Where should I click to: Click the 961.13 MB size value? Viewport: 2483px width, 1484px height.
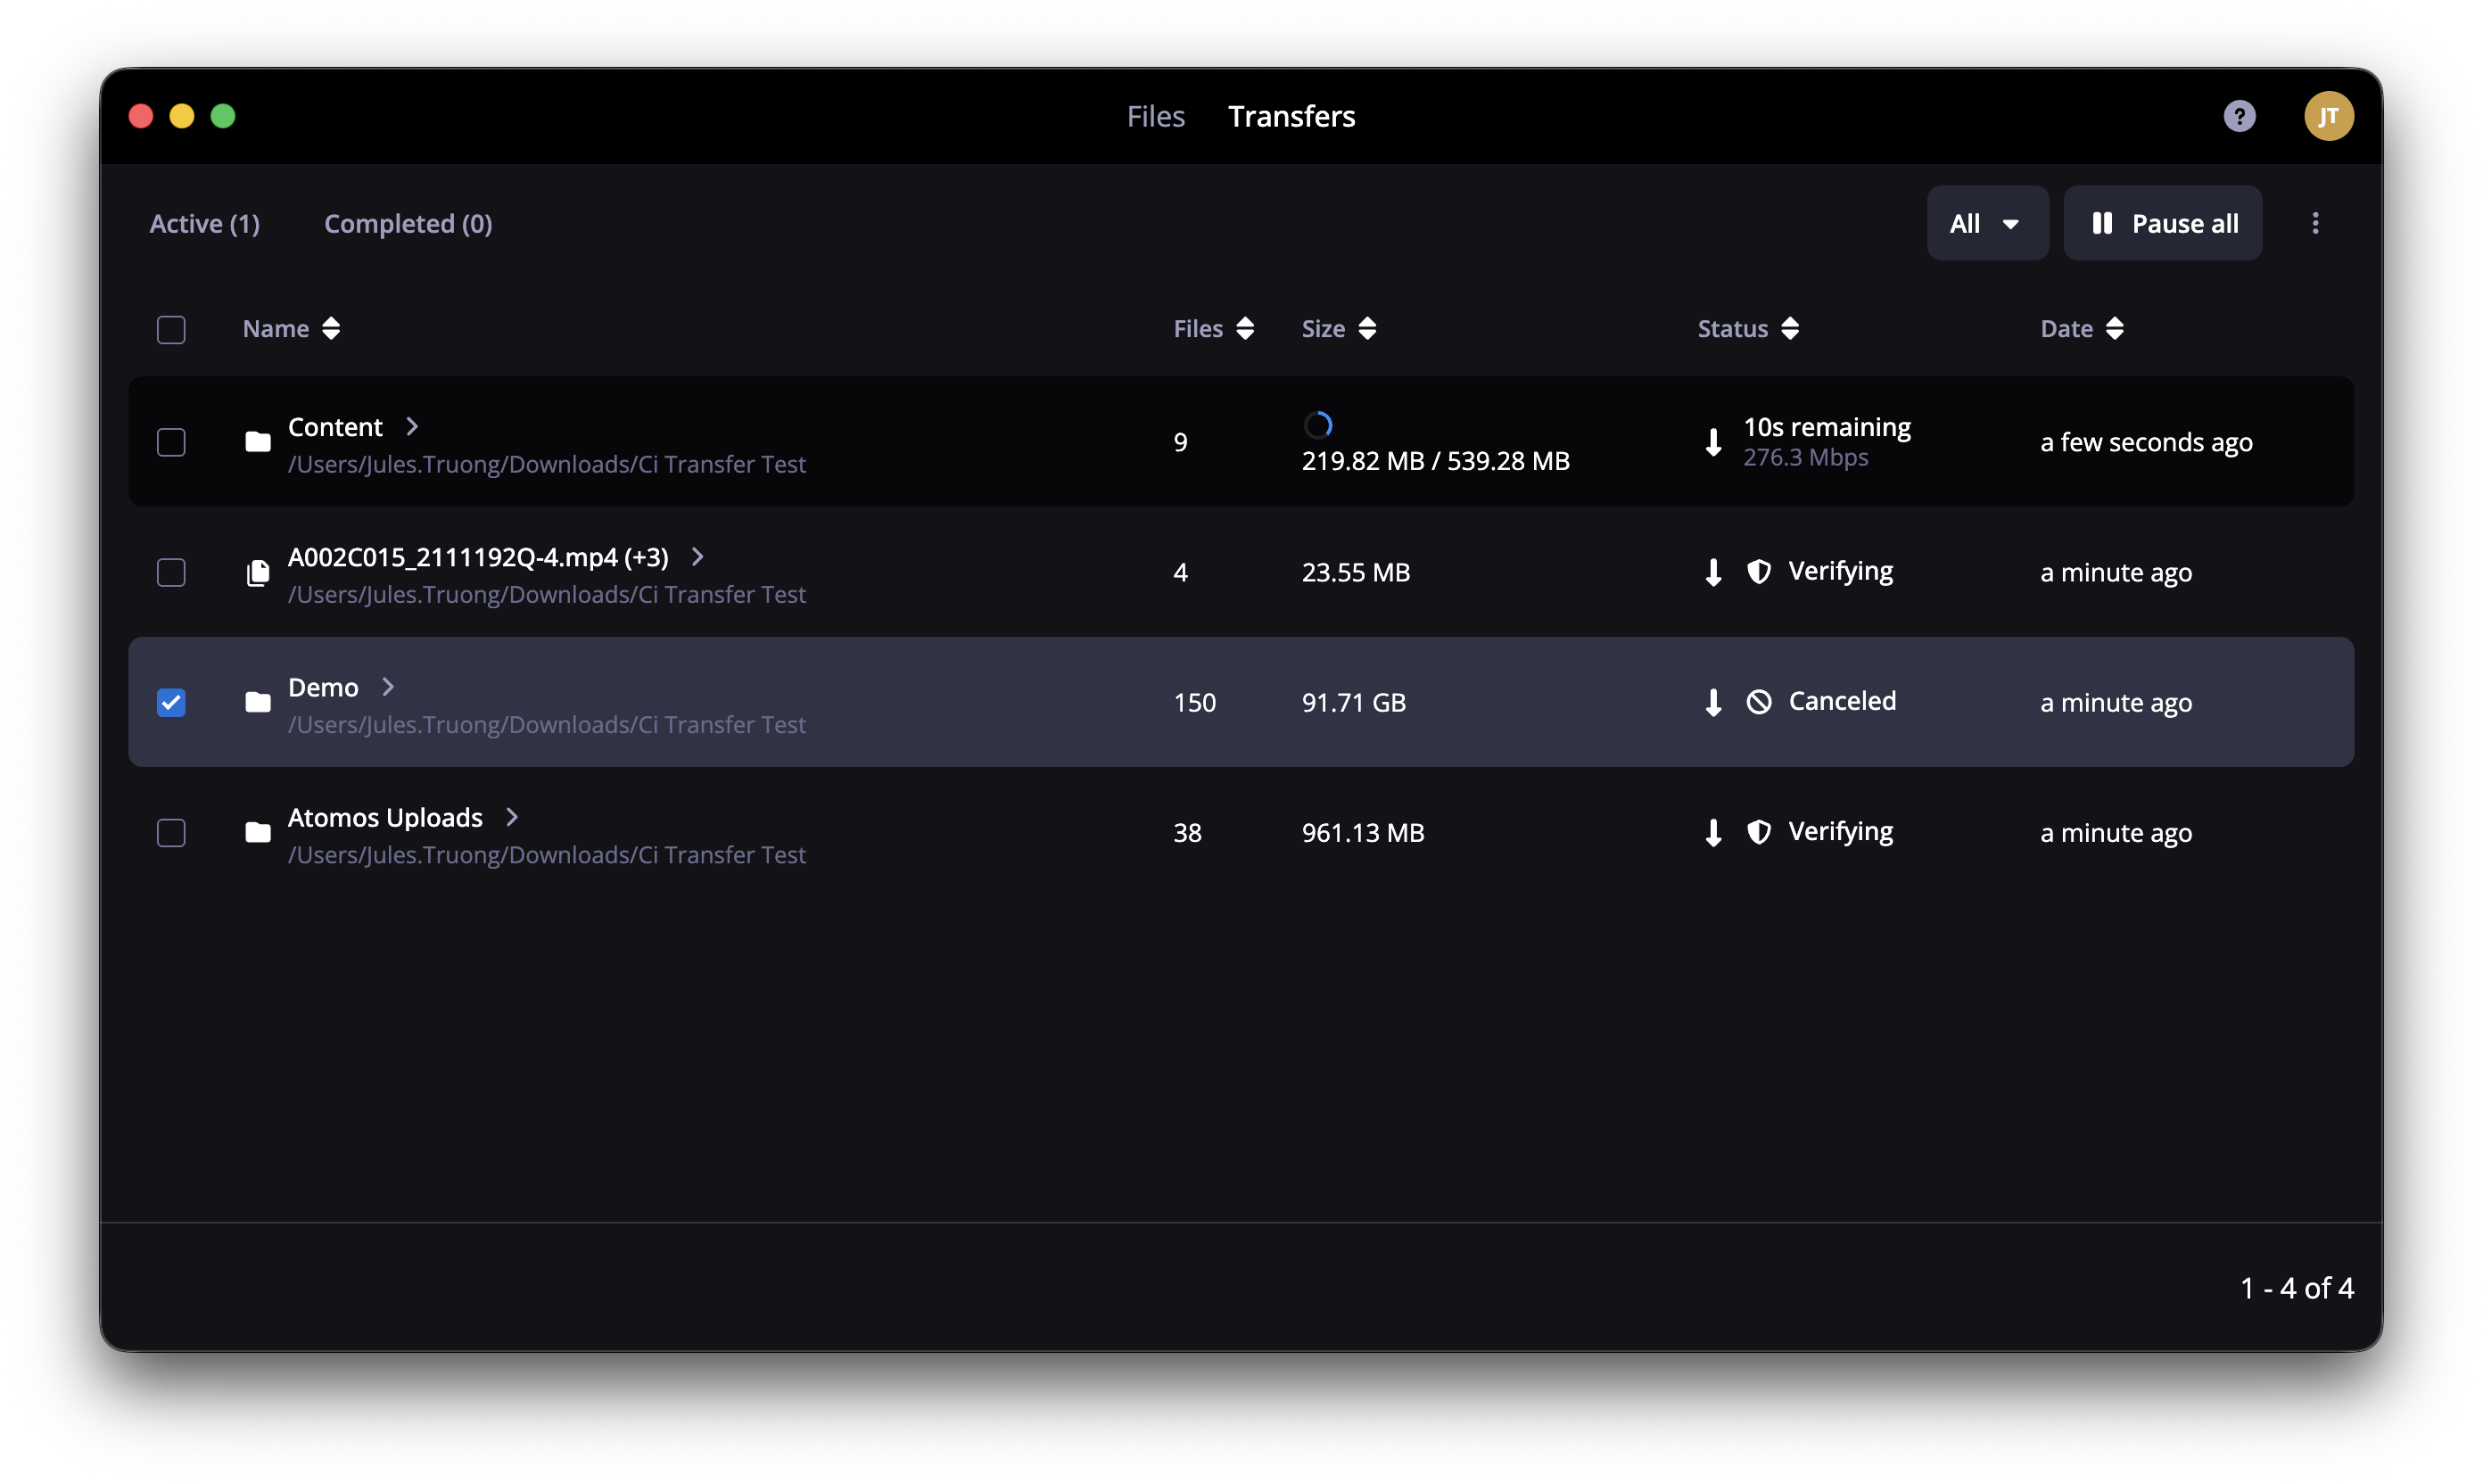(x=1362, y=832)
